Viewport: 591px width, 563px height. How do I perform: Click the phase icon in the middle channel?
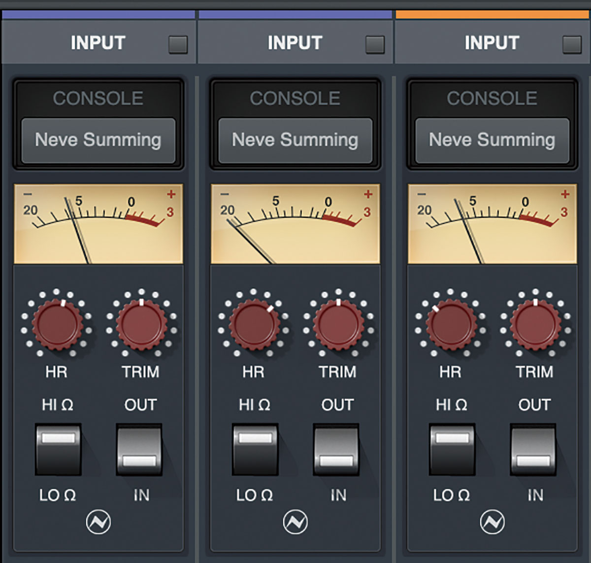click(x=295, y=522)
